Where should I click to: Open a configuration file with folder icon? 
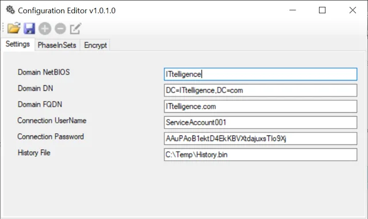[x=14, y=28]
